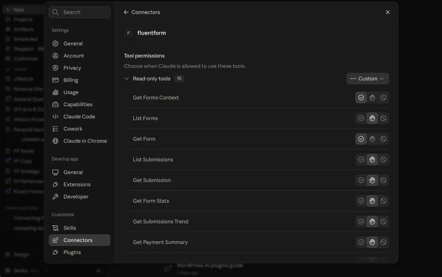Set Get Forms Context to always allow

[361, 98]
